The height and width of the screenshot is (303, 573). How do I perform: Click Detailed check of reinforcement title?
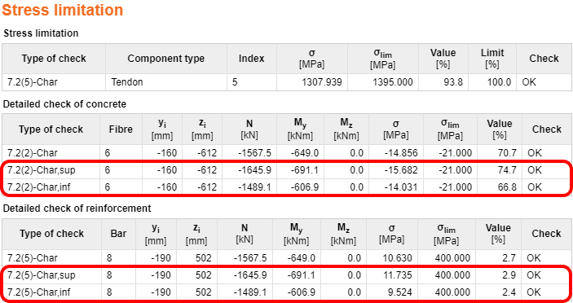click(x=77, y=208)
